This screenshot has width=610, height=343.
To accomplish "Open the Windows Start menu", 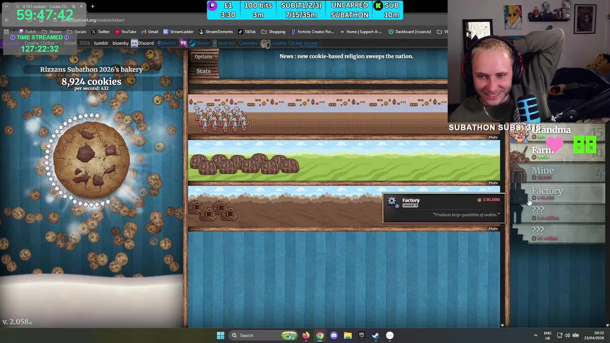I will click(221, 335).
